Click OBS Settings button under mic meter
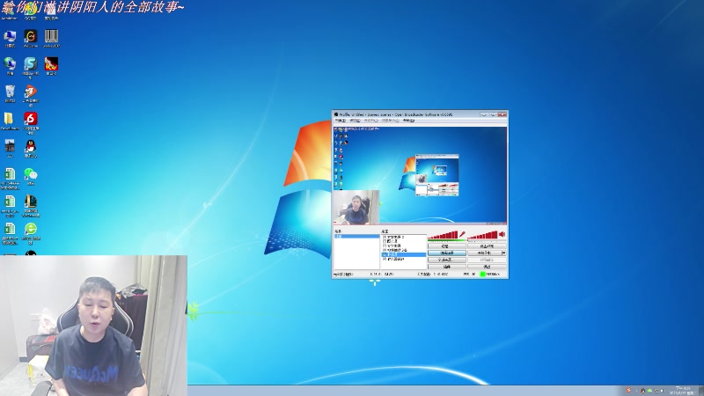The height and width of the screenshot is (396, 704). click(x=447, y=246)
